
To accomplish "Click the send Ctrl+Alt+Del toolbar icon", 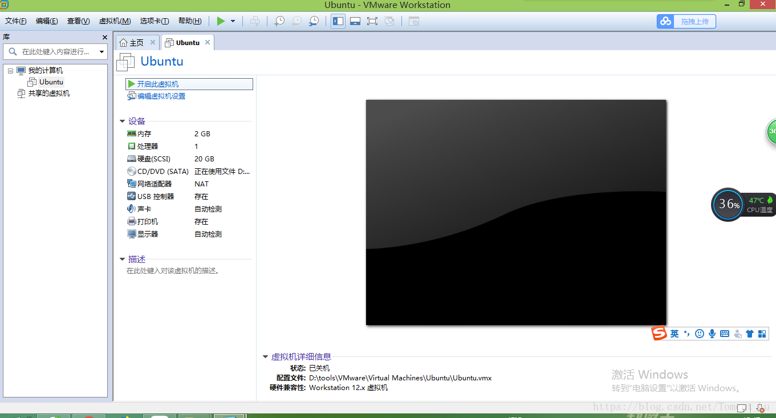I will tap(255, 21).
